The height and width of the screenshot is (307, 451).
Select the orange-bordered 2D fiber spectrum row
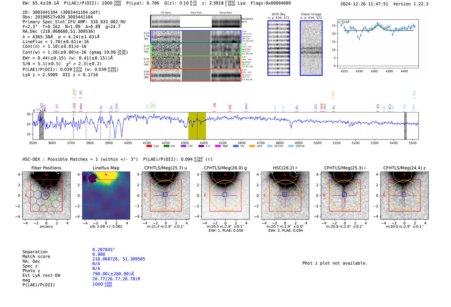tap(196, 62)
